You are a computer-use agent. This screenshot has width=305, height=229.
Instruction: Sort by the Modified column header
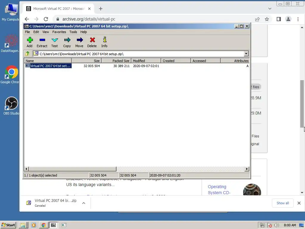(146, 61)
